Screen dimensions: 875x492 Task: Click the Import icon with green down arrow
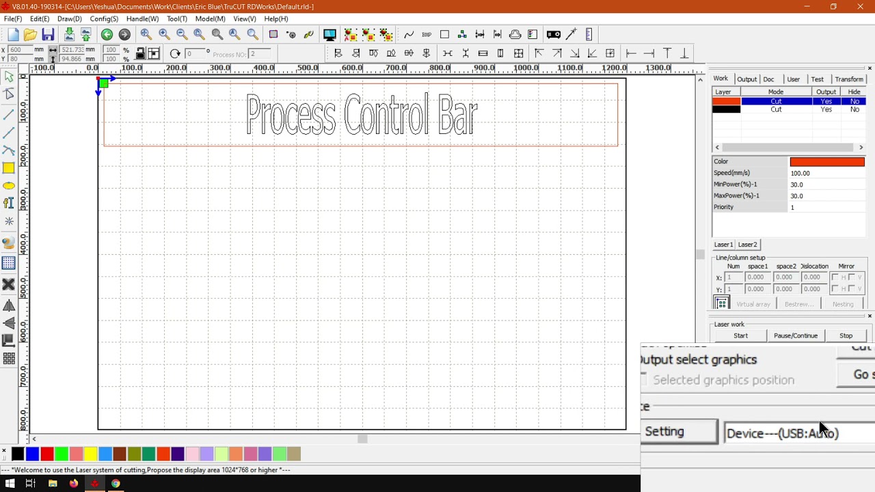click(69, 34)
